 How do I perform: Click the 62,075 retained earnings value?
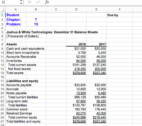81,113
